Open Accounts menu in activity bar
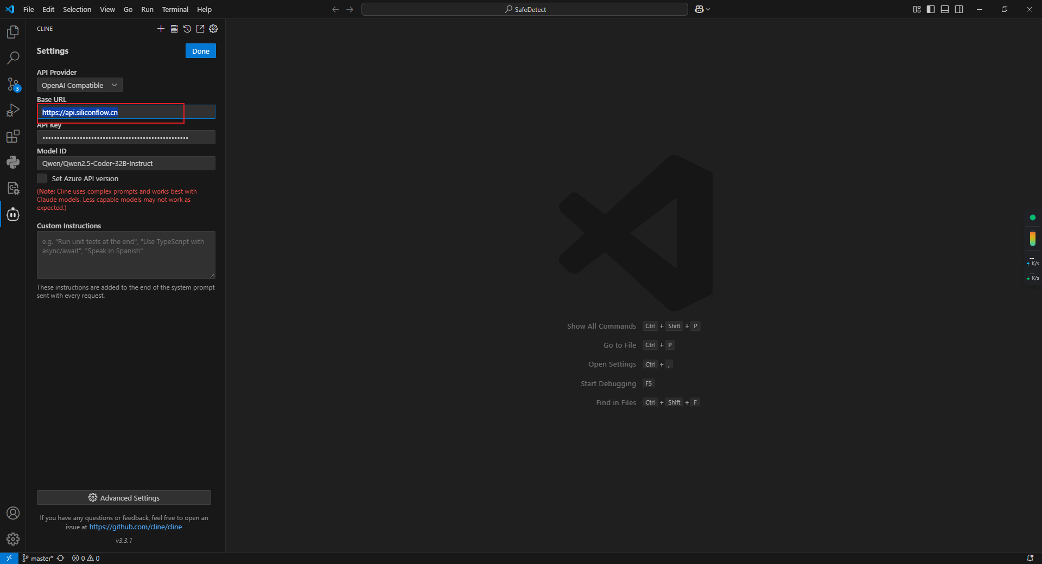The image size is (1042, 564). pyautogui.click(x=13, y=513)
